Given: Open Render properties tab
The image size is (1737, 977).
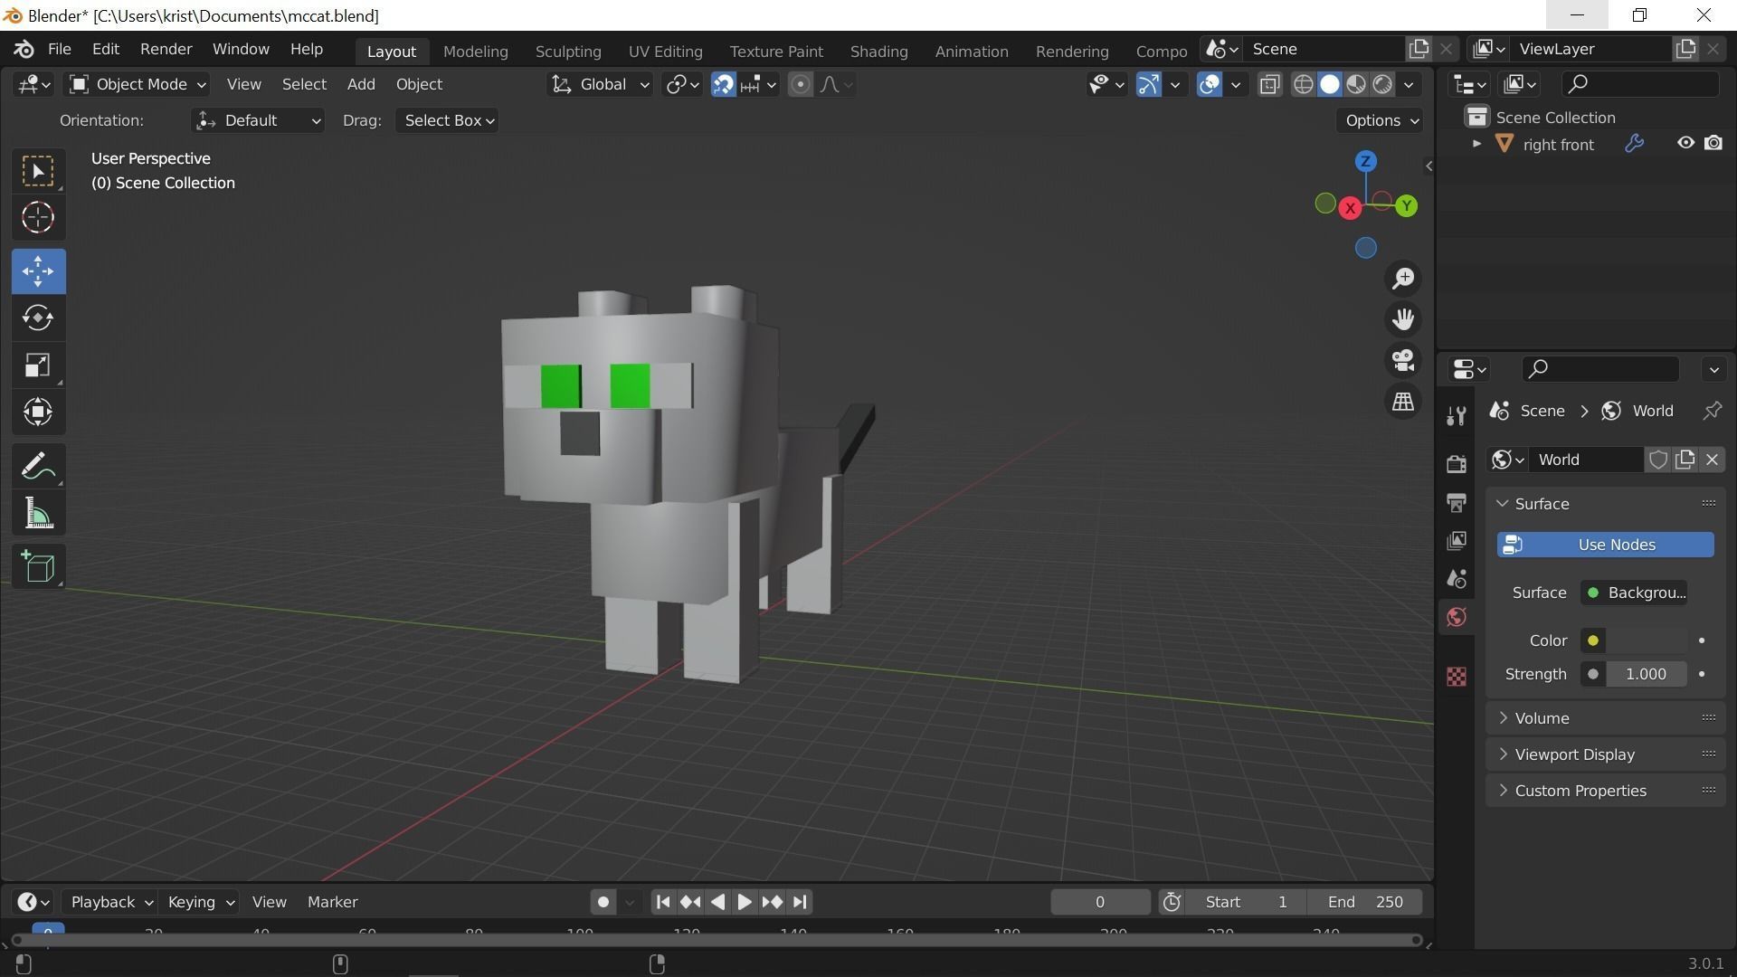Looking at the screenshot, I should pyautogui.click(x=1456, y=463).
